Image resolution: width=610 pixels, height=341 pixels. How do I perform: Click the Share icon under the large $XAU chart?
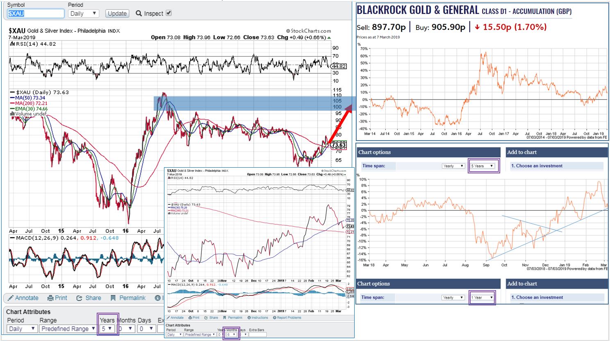click(x=79, y=298)
